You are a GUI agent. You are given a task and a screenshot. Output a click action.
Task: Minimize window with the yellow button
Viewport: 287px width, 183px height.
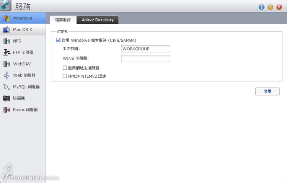click(x=270, y=7)
